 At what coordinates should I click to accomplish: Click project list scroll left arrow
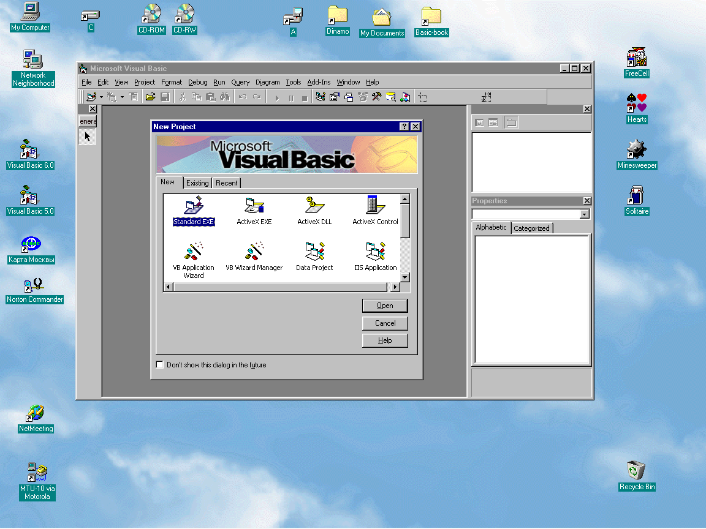(x=169, y=287)
